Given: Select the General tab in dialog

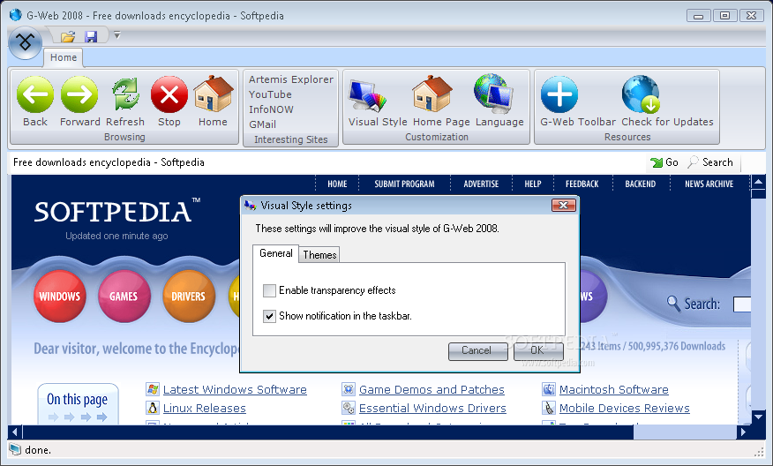Looking at the screenshot, I should point(275,253).
